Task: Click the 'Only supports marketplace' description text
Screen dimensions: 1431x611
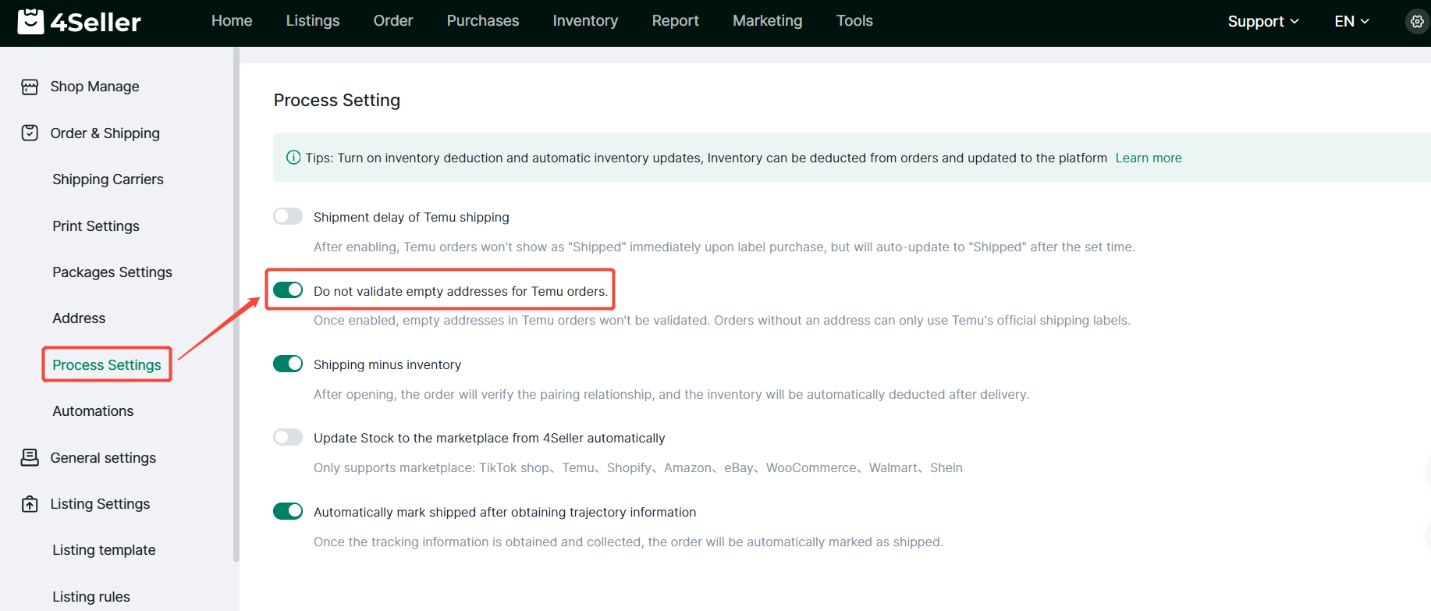Action: click(638, 467)
